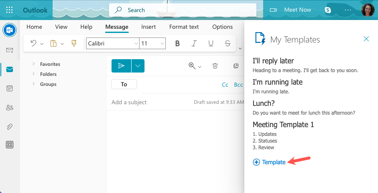Open the app launcher waffle icon
This screenshot has height=193, width=378.
pos(10,10)
